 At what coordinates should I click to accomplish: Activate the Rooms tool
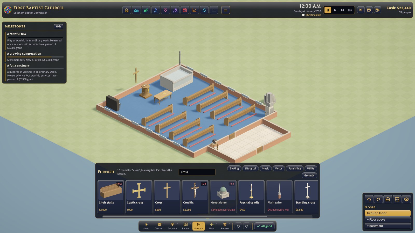186,226
